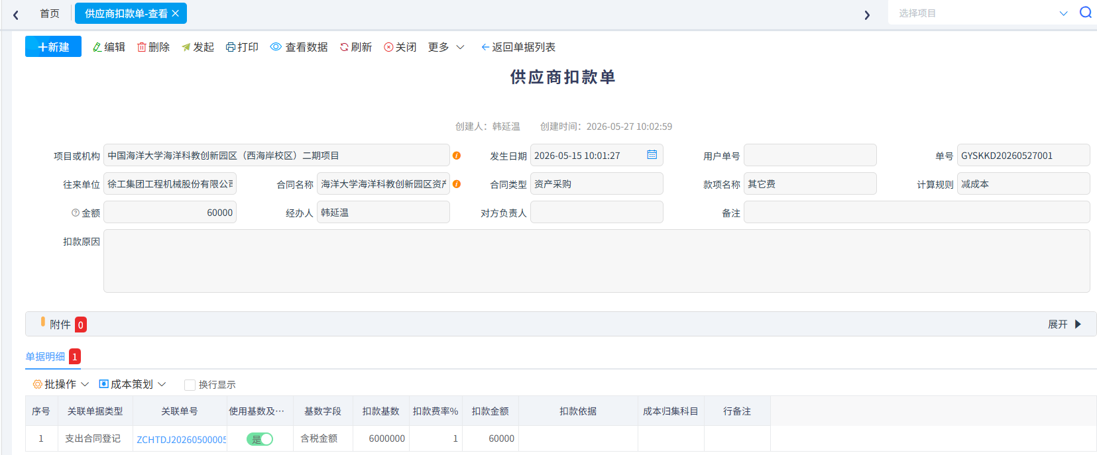The image size is (1097, 455).
Task: Click the 编辑 pencil toolbar button
Action: click(109, 47)
